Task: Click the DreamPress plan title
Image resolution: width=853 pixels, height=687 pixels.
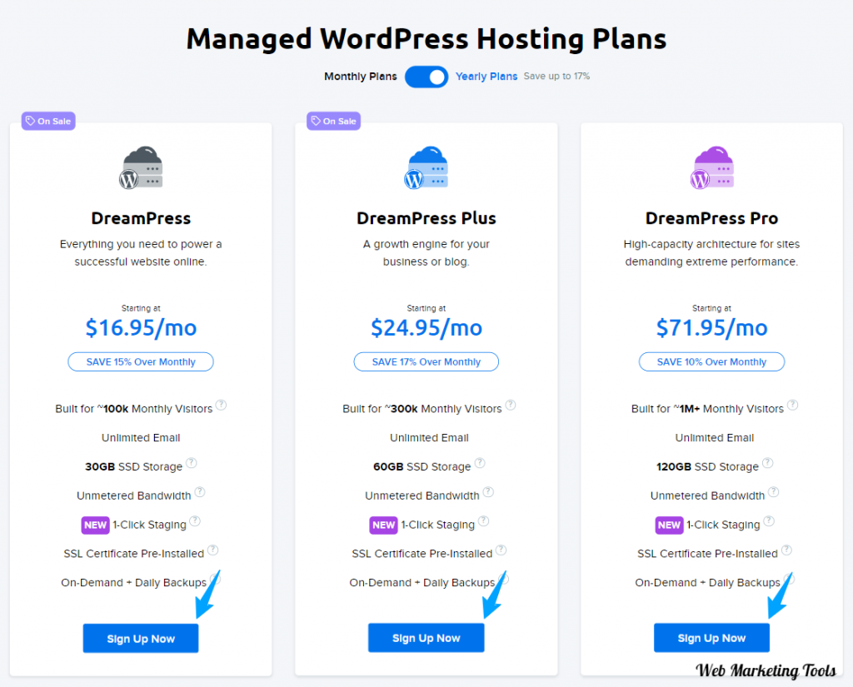Action: pos(141,218)
